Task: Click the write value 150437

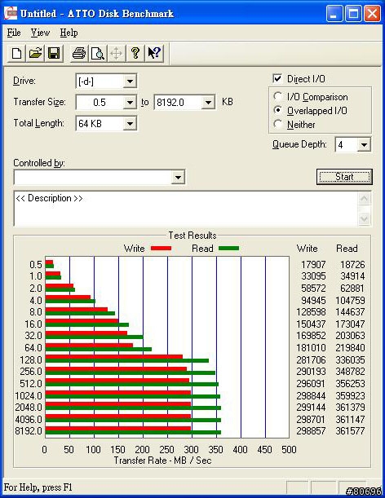Action: (x=311, y=324)
